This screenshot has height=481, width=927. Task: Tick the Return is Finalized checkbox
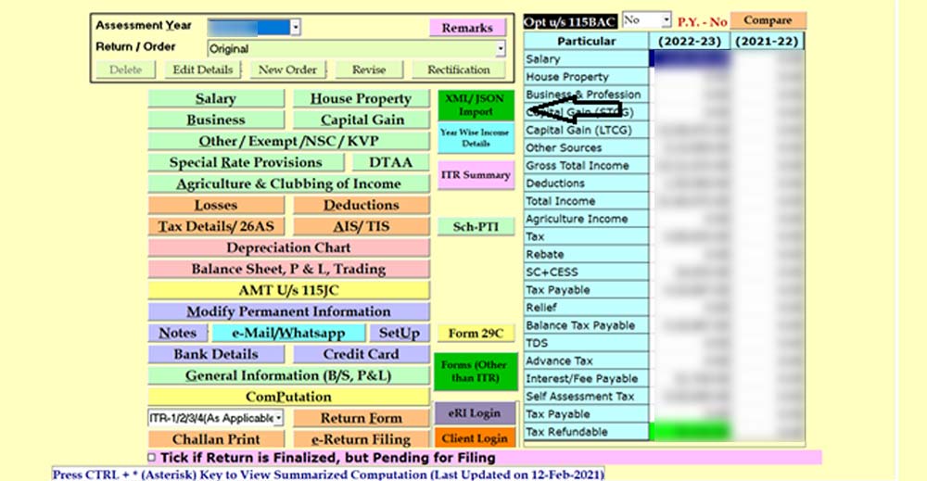(152, 457)
